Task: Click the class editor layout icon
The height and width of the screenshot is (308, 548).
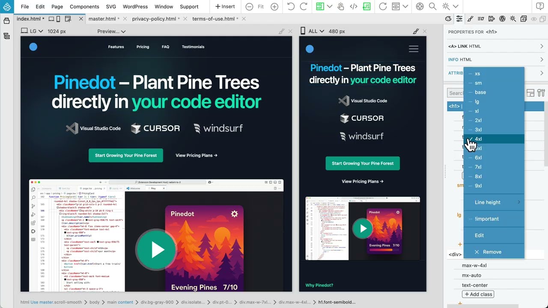Action: pos(530,93)
